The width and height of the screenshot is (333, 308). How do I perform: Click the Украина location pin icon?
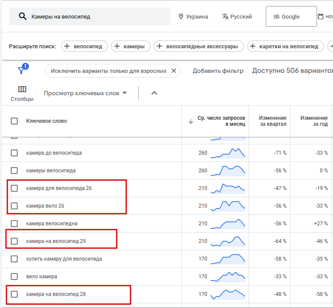click(x=181, y=17)
